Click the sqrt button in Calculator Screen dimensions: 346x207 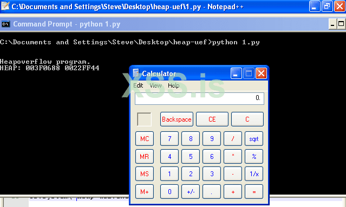(254, 139)
